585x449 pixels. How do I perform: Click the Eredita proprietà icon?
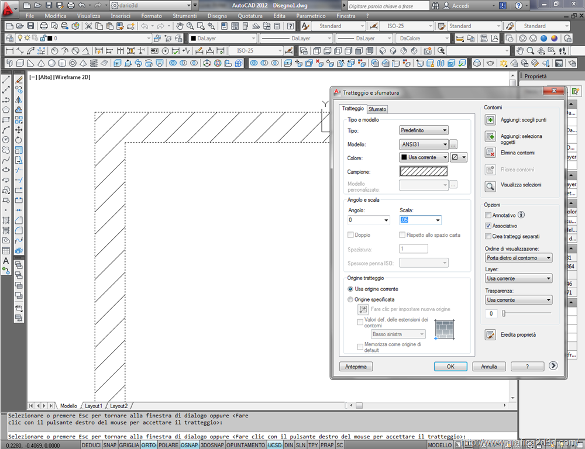(490, 334)
